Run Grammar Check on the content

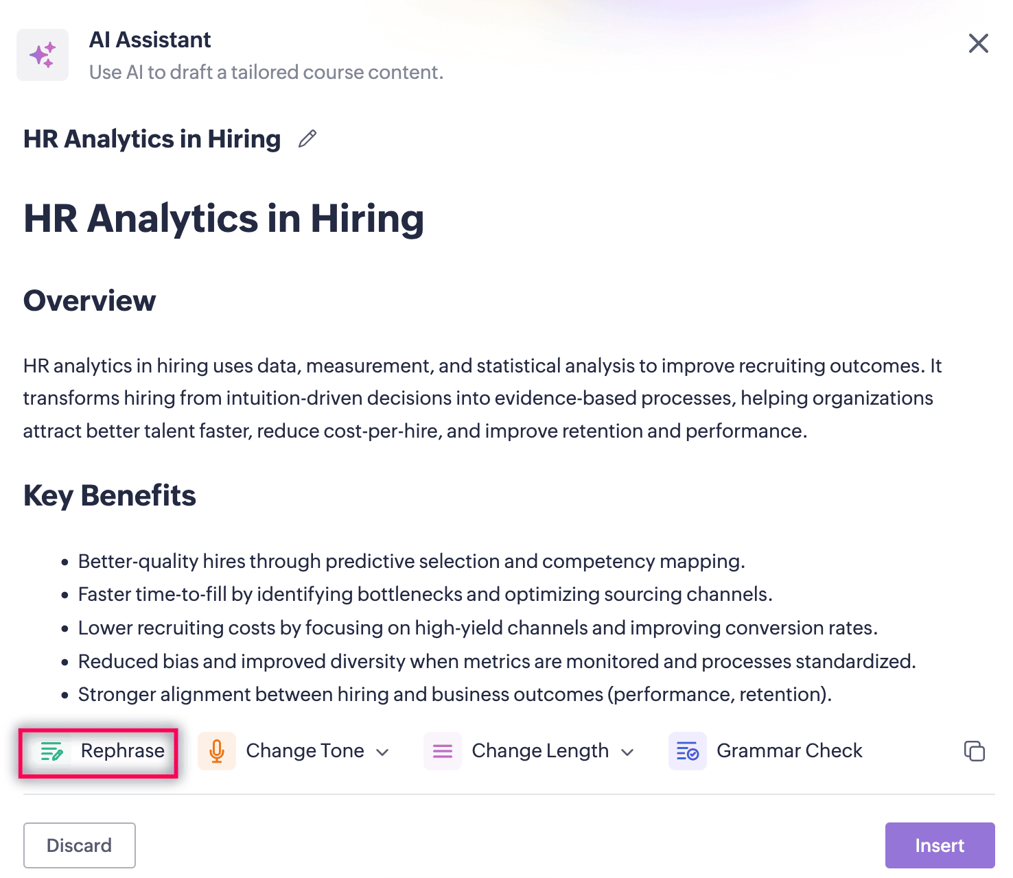(789, 751)
